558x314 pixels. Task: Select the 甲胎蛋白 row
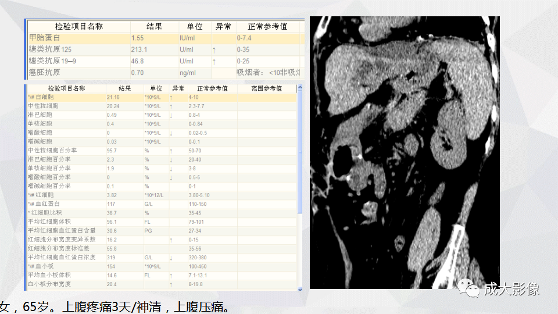(x=166, y=38)
